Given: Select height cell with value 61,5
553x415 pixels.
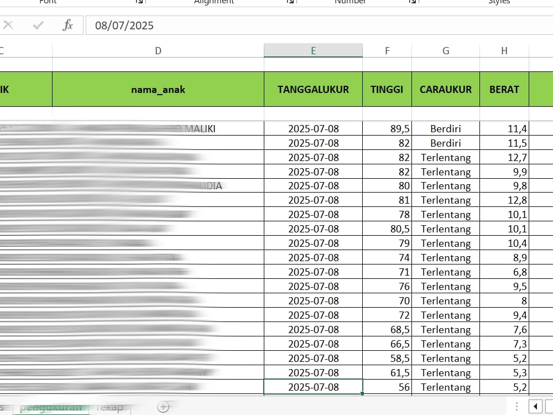Looking at the screenshot, I should coord(387,372).
